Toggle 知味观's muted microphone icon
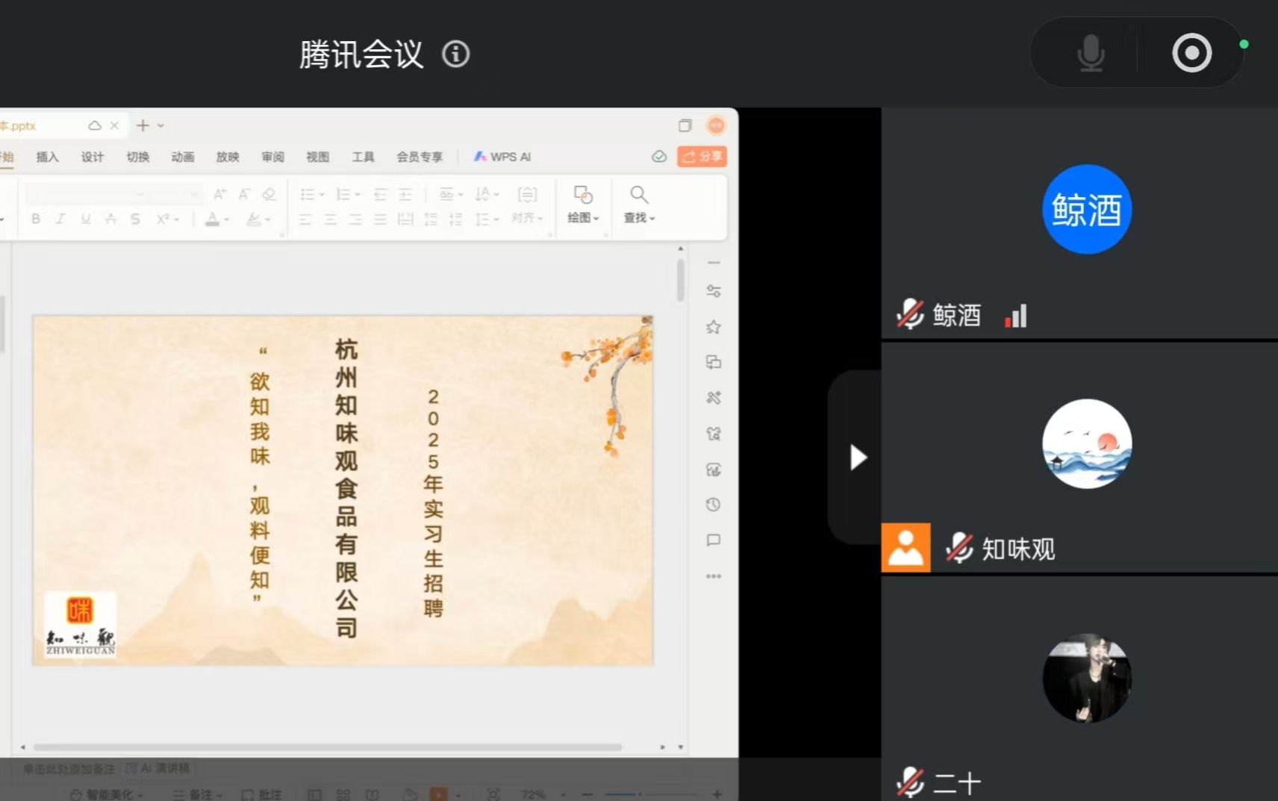Viewport: 1278px width, 801px height. coord(959,549)
